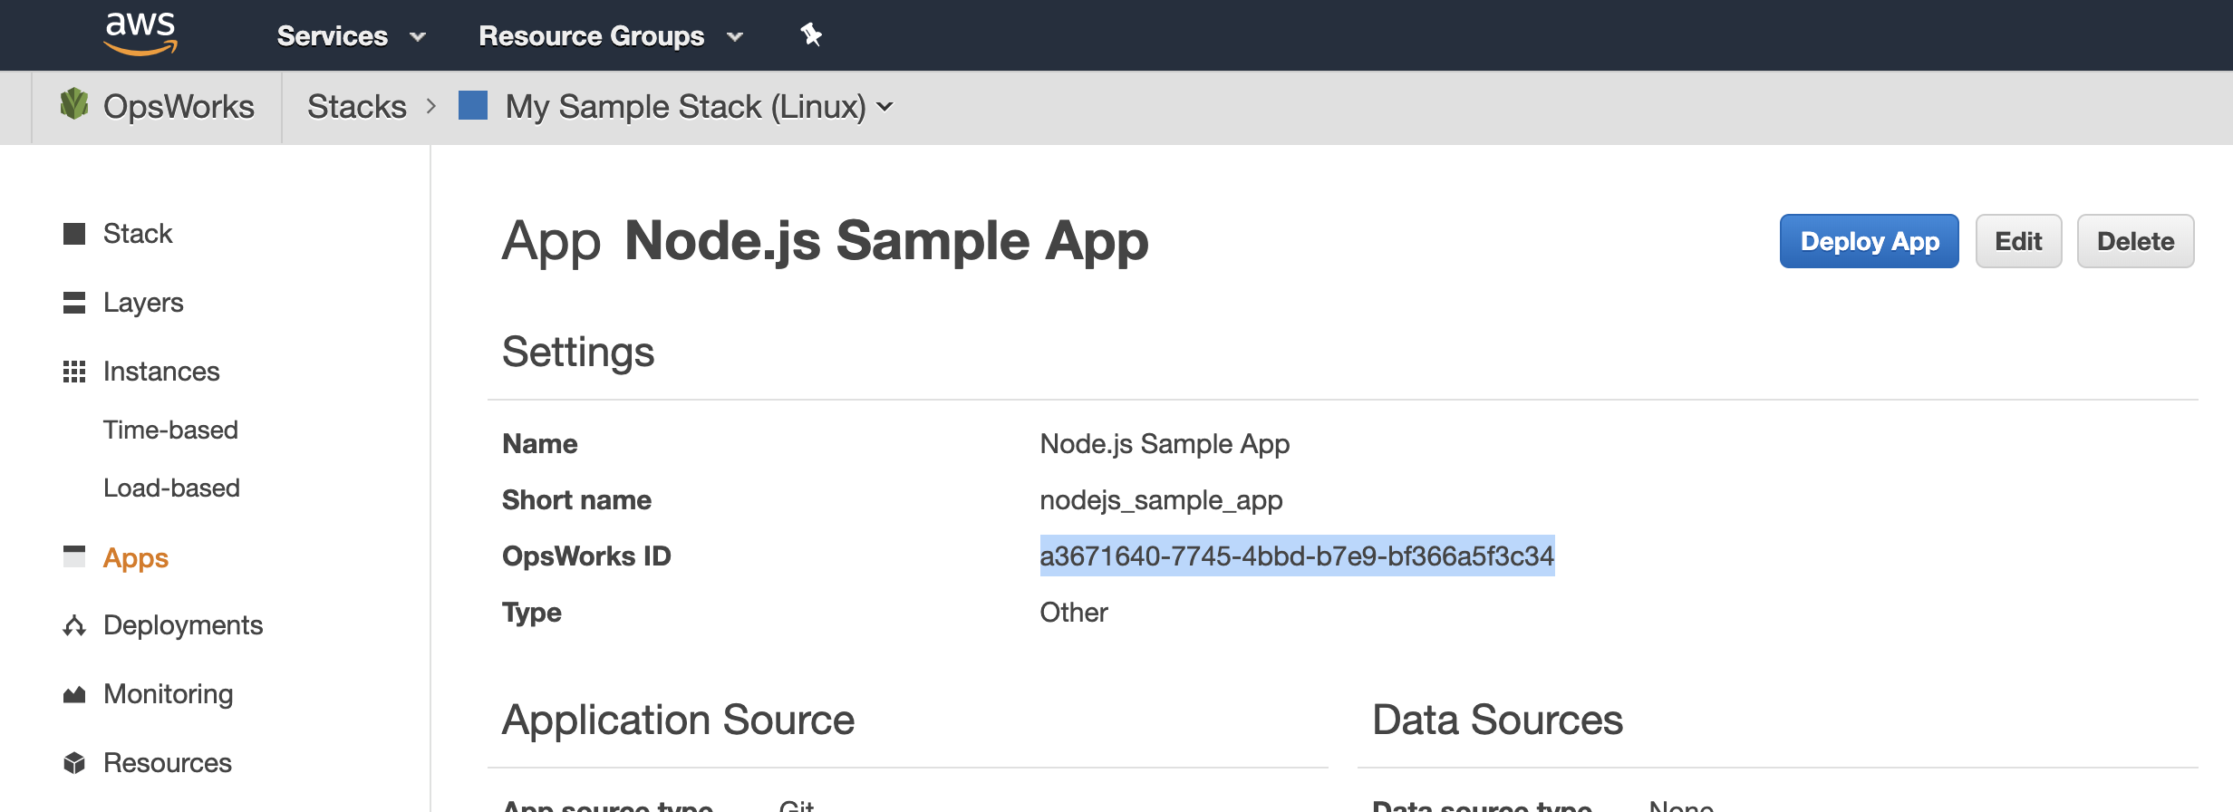The image size is (2233, 812).
Task: Click the Apps sidebar icon
Action: (x=74, y=556)
